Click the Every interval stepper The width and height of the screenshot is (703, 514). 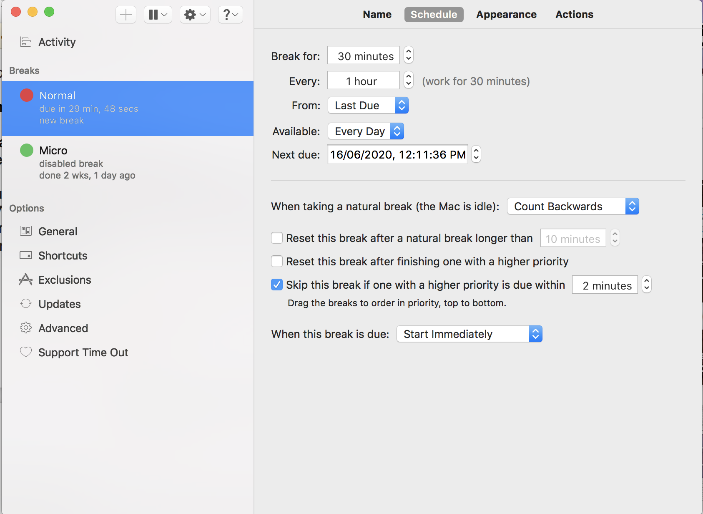pyautogui.click(x=409, y=80)
